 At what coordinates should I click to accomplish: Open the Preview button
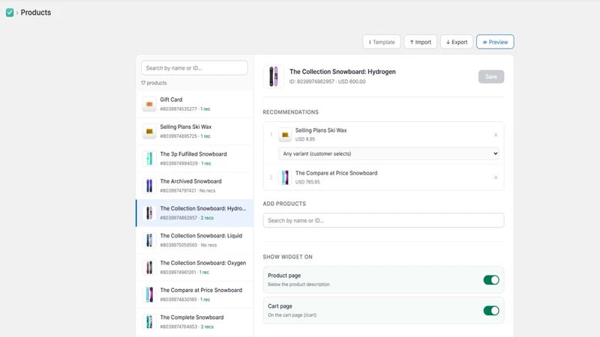[x=495, y=42]
